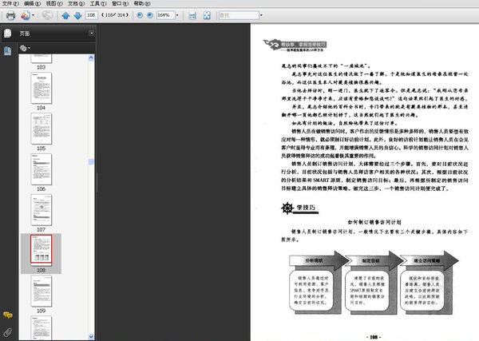This screenshot has height=341, width=479.
Task: Click the page number 108 in page footer
Action: click(x=374, y=337)
